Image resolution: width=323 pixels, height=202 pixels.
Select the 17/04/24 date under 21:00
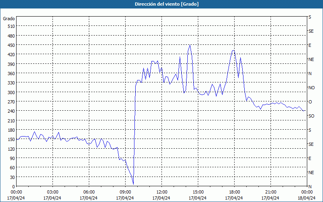270,198
